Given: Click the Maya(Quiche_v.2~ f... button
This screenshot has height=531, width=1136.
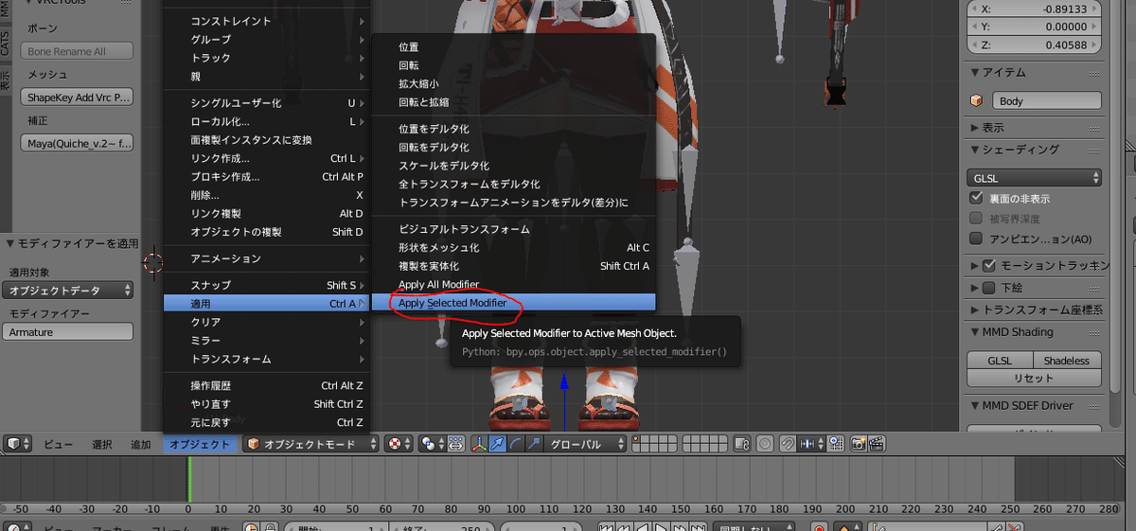Looking at the screenshot, I should coord(77,144).
